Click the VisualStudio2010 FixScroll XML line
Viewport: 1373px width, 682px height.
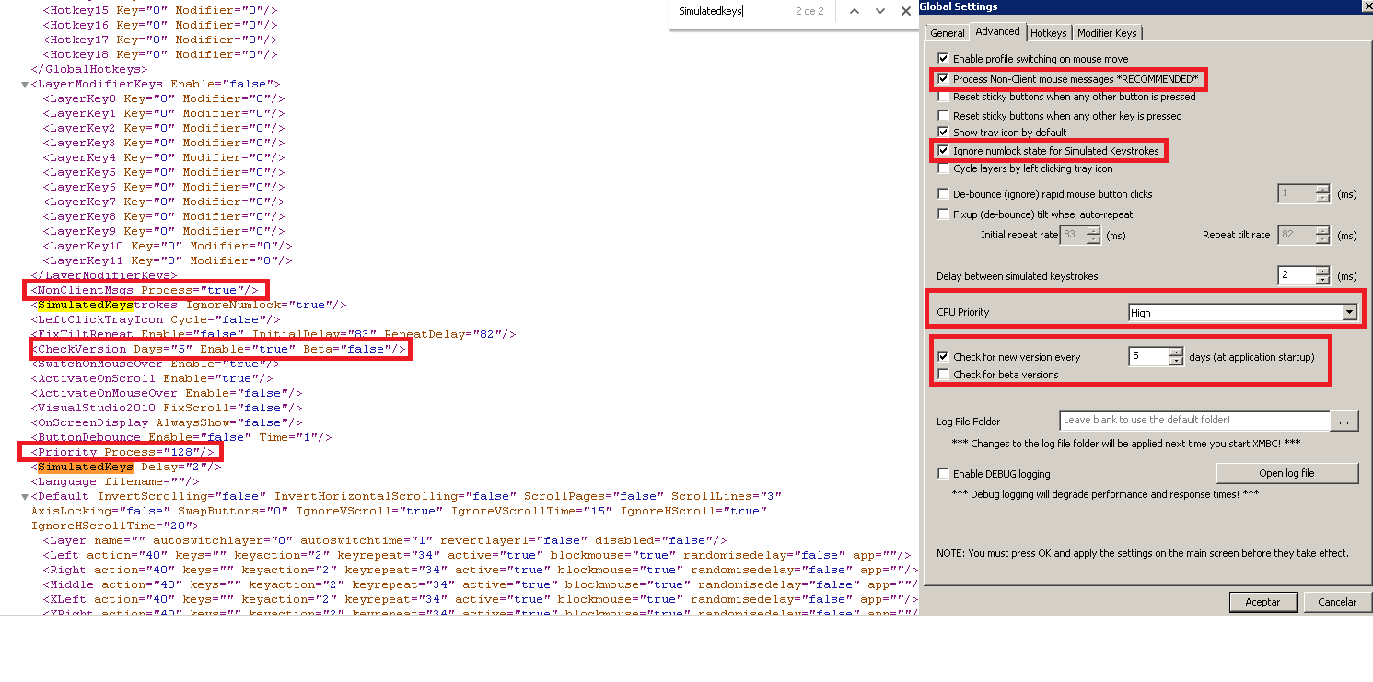167,408
